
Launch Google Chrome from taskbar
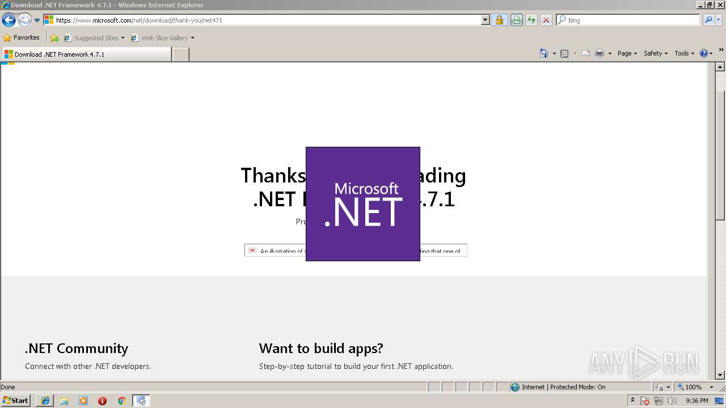pyautogui.click(x=121, y=401)
